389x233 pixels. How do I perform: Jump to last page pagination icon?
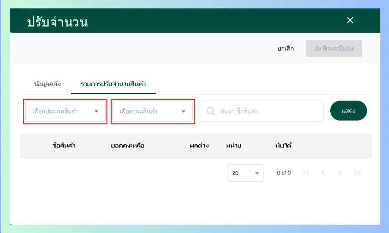(x=357, y=173)
